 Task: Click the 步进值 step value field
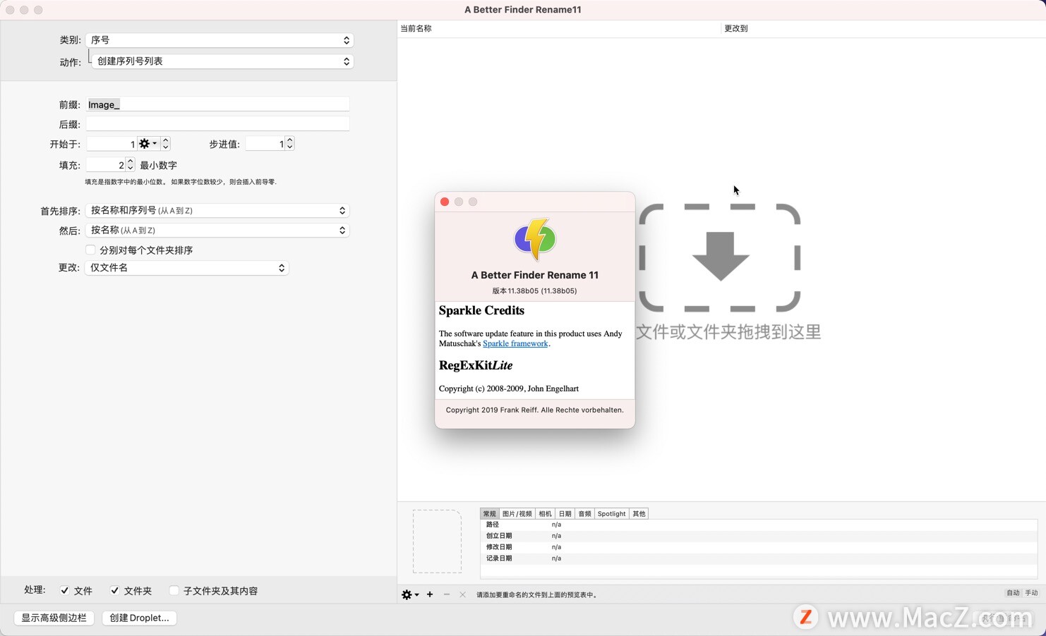click(x=265, y=144)
